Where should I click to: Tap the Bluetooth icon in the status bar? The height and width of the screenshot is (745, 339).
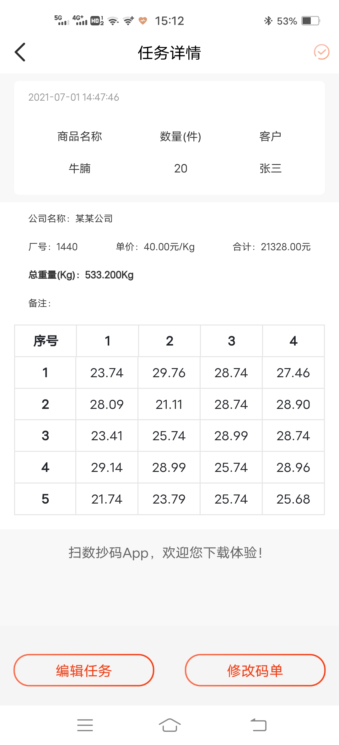(x=268, y=21)
